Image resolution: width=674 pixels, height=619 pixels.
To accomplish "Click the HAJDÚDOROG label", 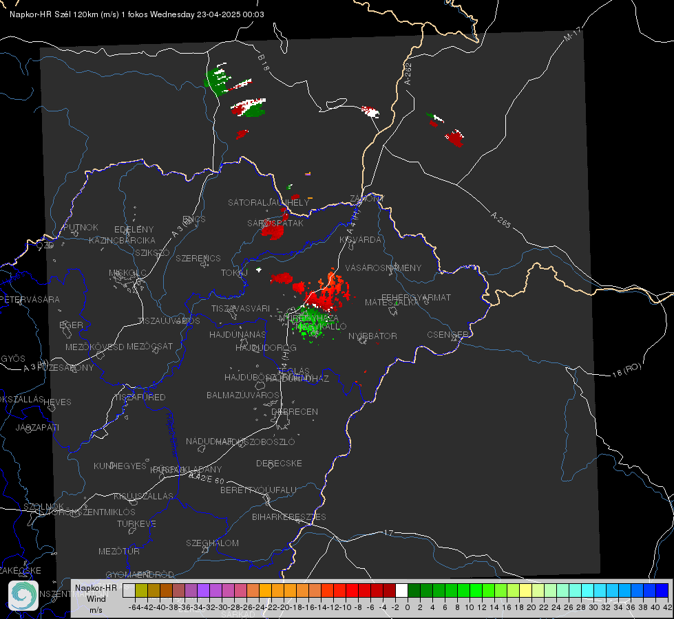I will pyautogui.click(x=266, y=347).
